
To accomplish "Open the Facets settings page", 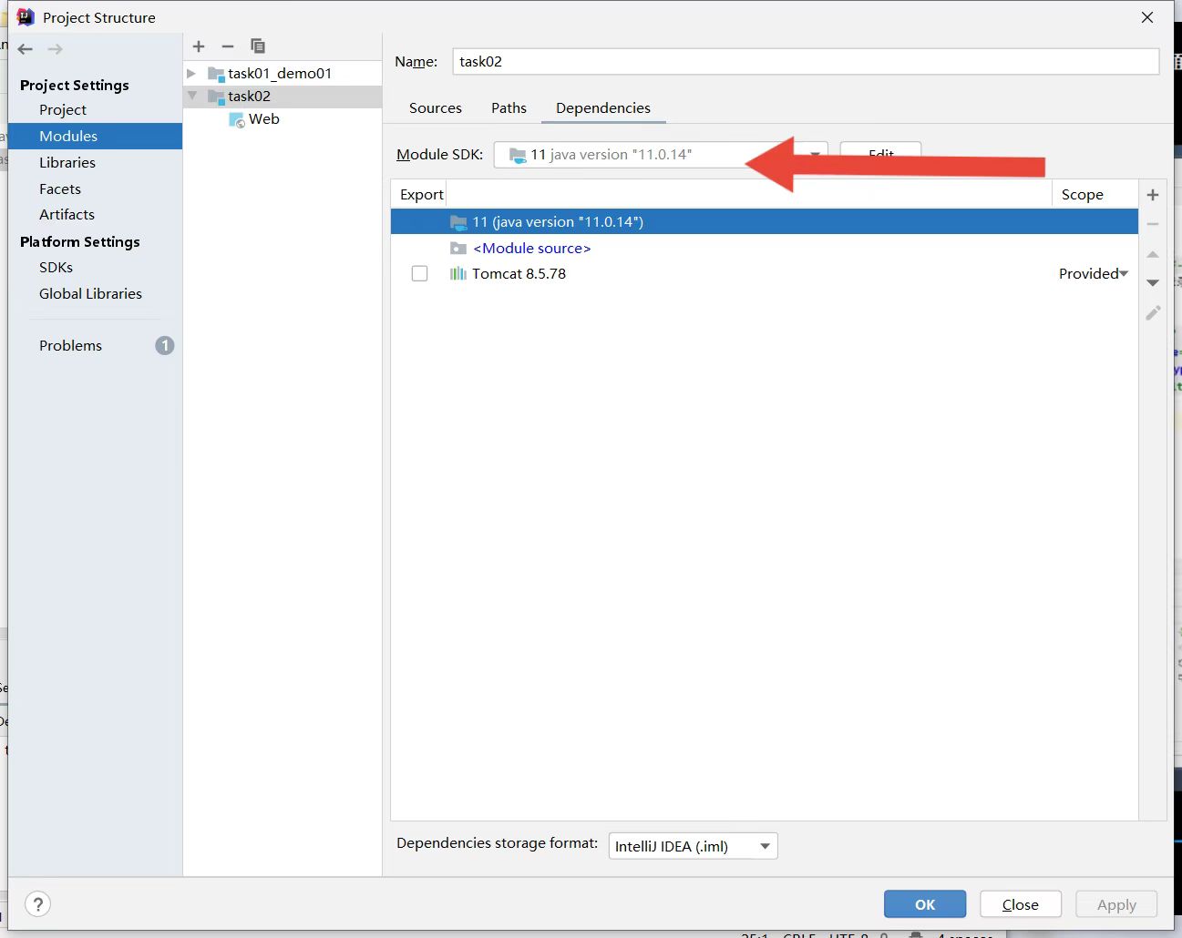I will pyautogui.click(x=60, y=189).
